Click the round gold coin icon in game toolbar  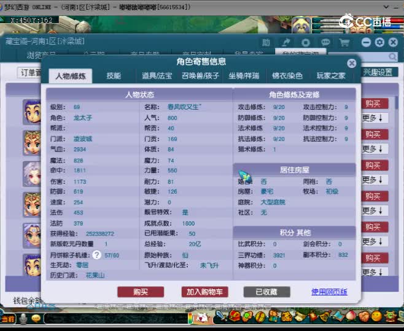(x=260, y=316)
